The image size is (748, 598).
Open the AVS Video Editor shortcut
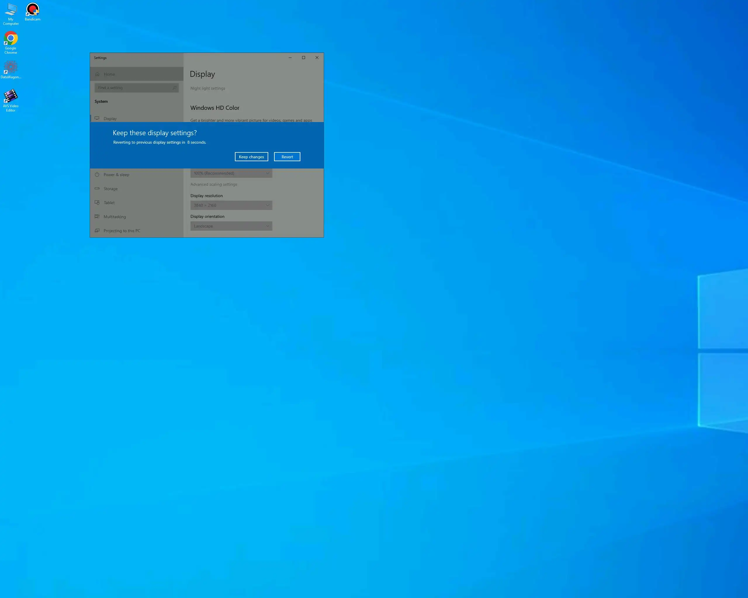click(11, 100)
